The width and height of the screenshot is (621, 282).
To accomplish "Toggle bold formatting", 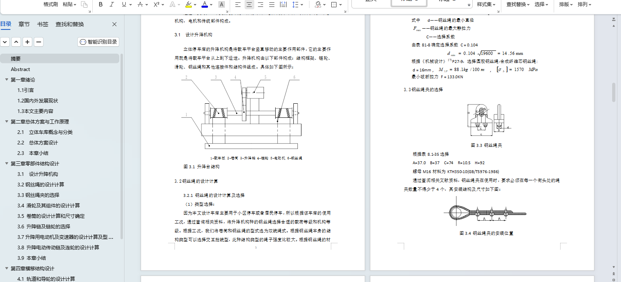I will pyautogui.click(x=101, y=4).
